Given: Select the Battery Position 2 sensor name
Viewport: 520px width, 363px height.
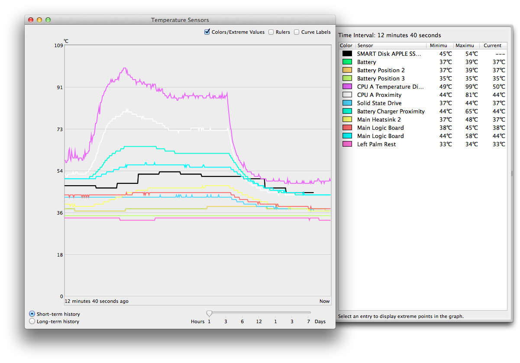Looking at the screenshot, I should point(381,70).
